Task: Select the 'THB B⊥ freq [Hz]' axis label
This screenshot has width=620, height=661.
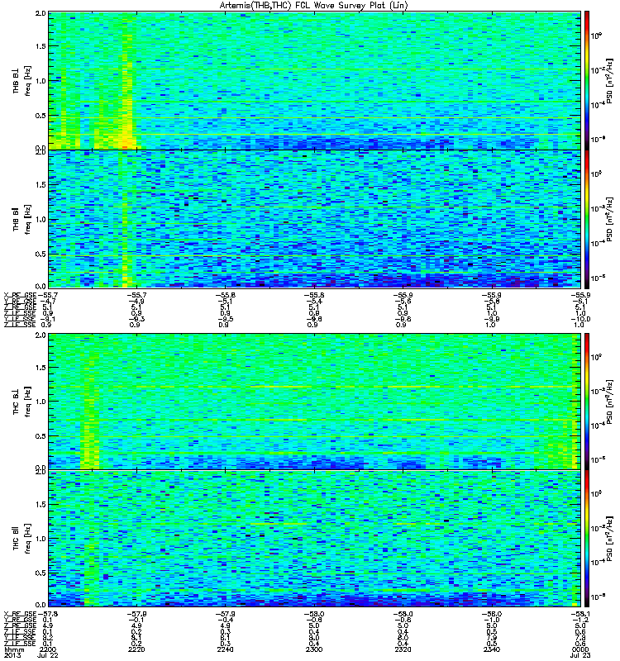Action: 22,81
